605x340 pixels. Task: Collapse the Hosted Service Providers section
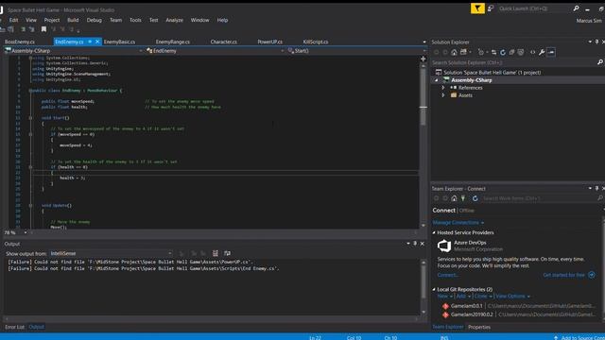click(x=434, y=233)
